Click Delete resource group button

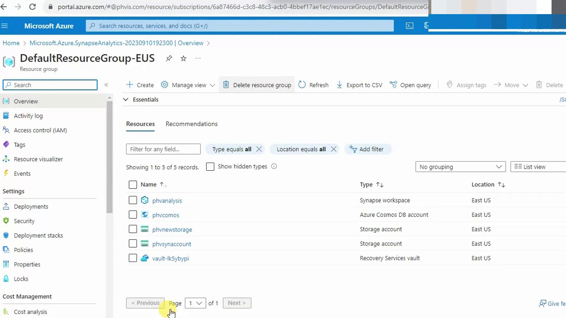(x=257, y=85)
